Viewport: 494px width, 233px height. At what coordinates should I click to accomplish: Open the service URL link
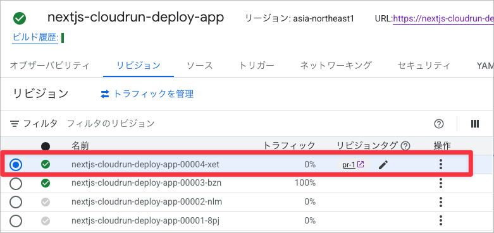443,19
